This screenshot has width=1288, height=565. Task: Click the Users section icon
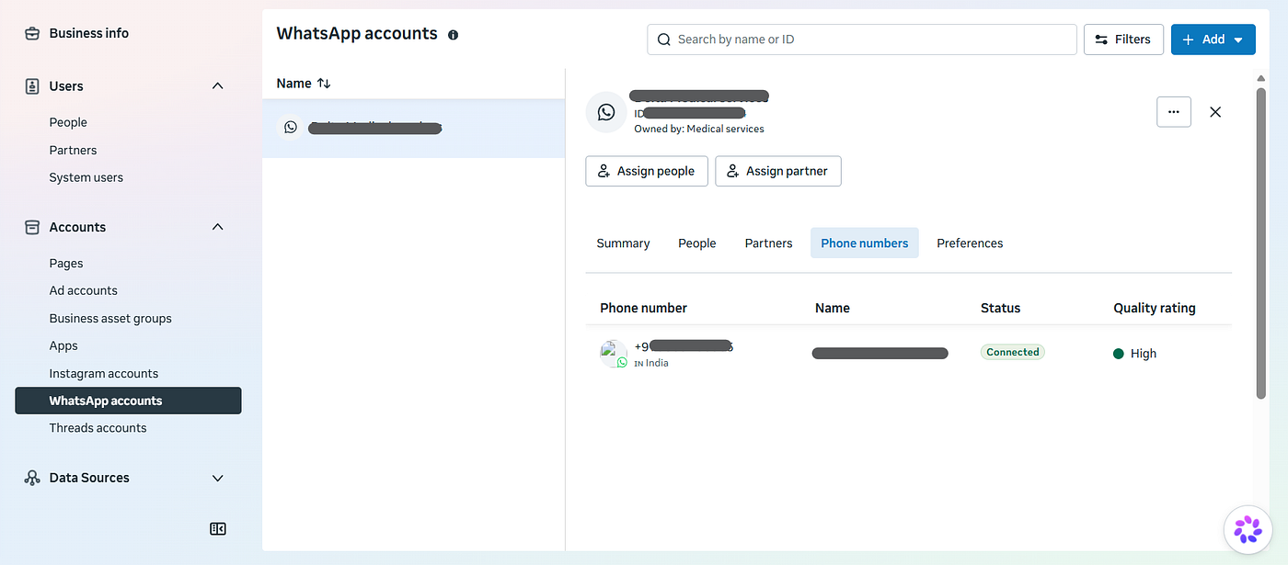[x=32, y=86]
